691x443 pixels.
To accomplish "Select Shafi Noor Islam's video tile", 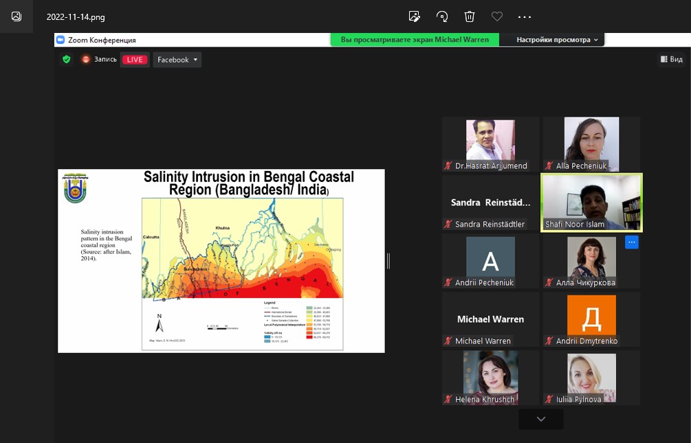I will click(x=591, y=203).
